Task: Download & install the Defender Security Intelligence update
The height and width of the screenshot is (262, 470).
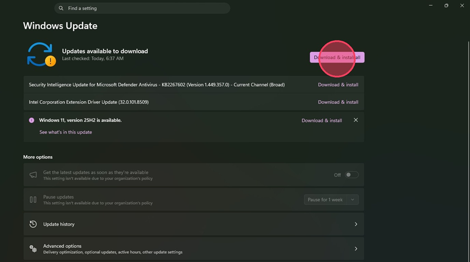Action: point(338,85)
